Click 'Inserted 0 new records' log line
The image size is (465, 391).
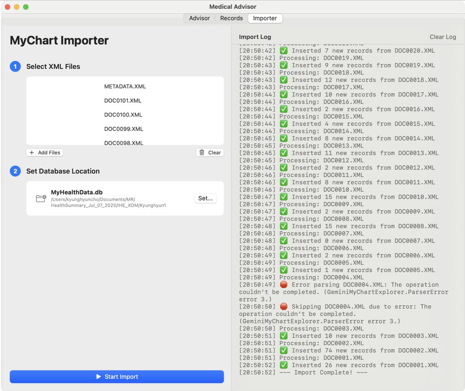coord(337,241)
